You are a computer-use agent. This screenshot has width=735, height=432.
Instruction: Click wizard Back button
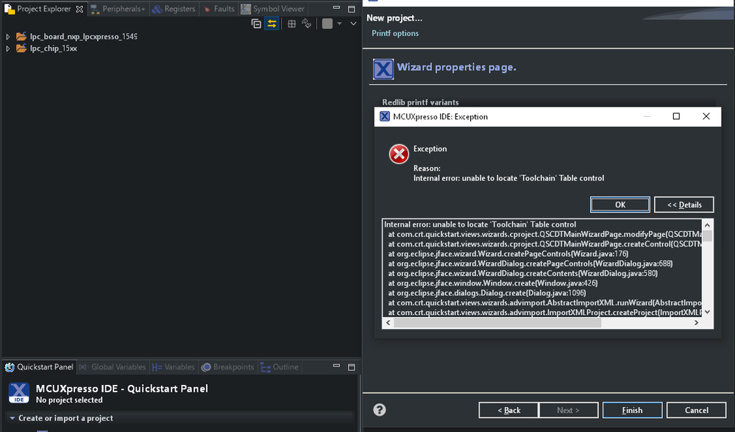click(508, 410)
